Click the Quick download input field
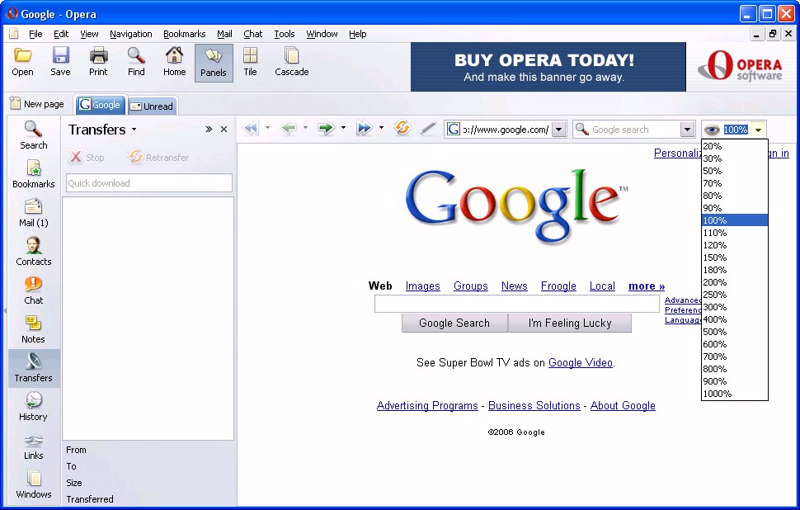The height and width of the screenshot is (510, 800). (x=148, y=183)
